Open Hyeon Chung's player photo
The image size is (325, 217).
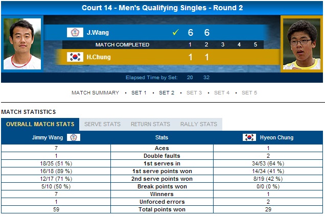(x=301, y=44)
